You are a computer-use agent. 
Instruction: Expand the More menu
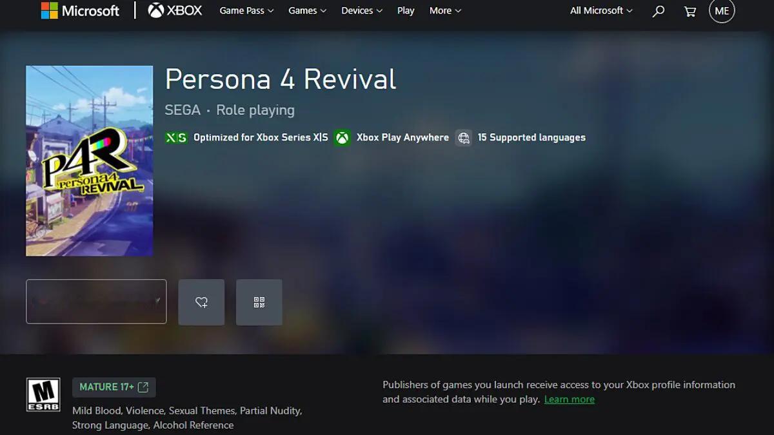(445, 11)
